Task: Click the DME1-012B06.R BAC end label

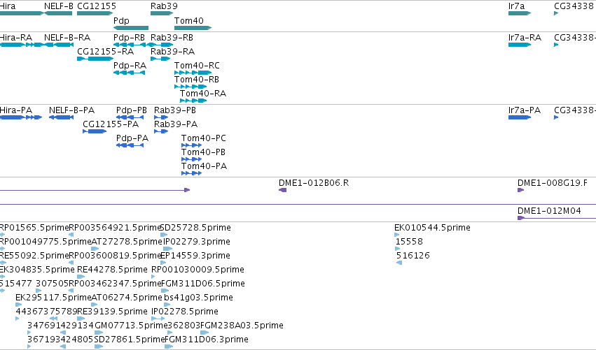Action: pyautogui.click(x=314, y=183)
